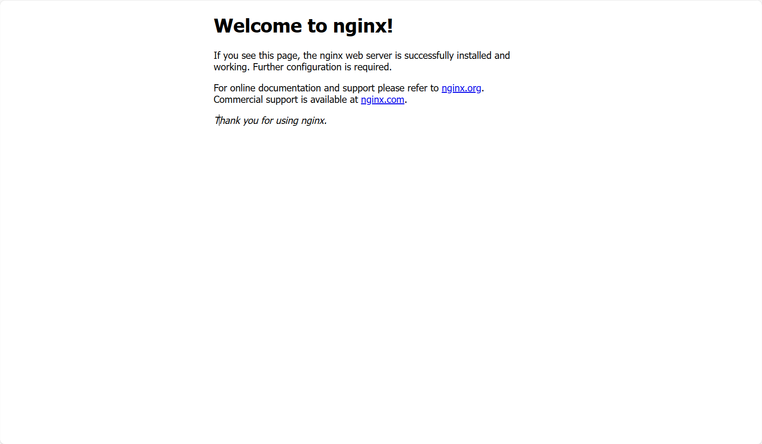This screenshot has height=444, width=762.
Task: Click the italic "nginx." ending the last line
Action: click(x=314, y=121)
